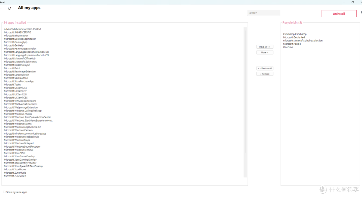Select Microsoft.XboxSpeechToTextOverlay entry
The width and height of the screenshot is (362, 197).
23,166
